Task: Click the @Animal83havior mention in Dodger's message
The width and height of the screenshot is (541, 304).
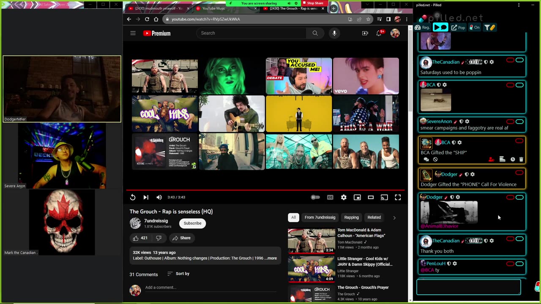Action: point(439,226)
